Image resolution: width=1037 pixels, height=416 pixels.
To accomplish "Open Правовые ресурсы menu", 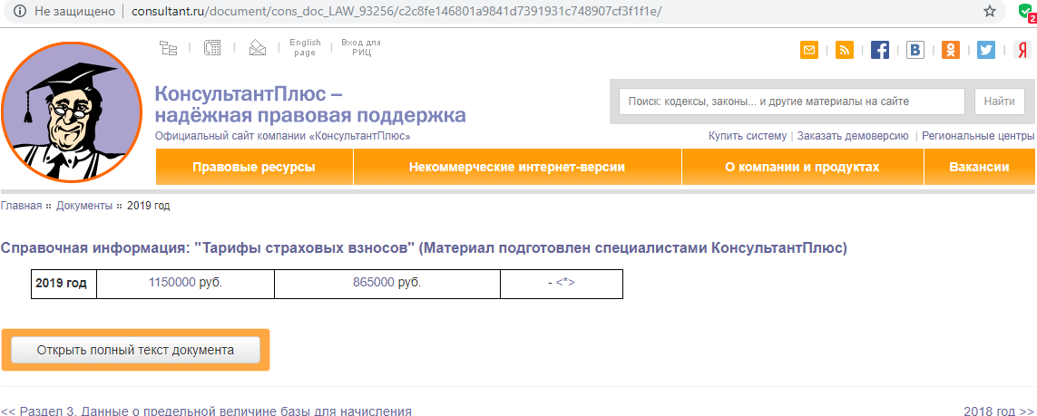I will (254, 167).
